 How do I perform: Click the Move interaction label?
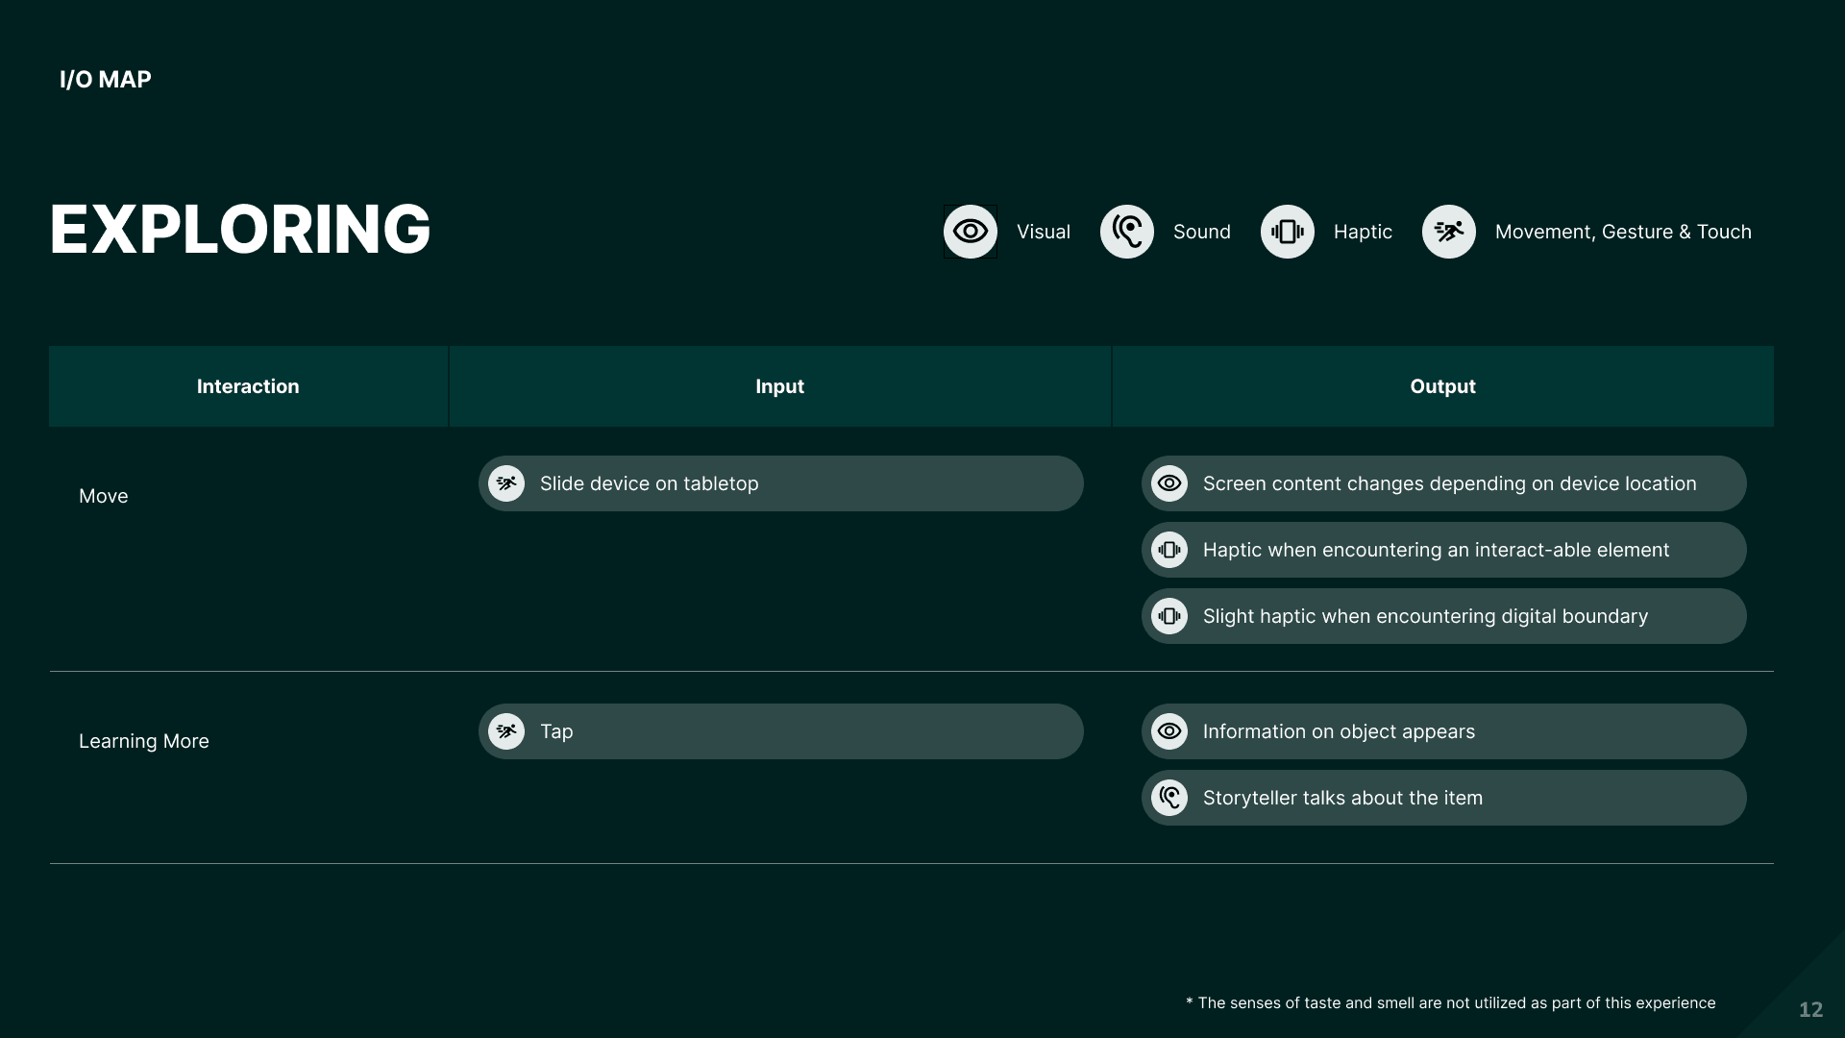coord(104,496)
